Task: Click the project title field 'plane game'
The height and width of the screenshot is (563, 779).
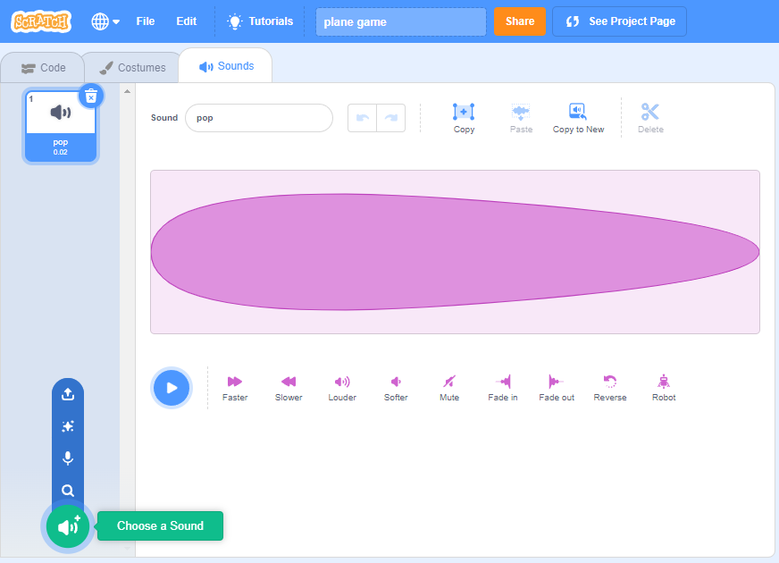Action: [x=400, y=21]
